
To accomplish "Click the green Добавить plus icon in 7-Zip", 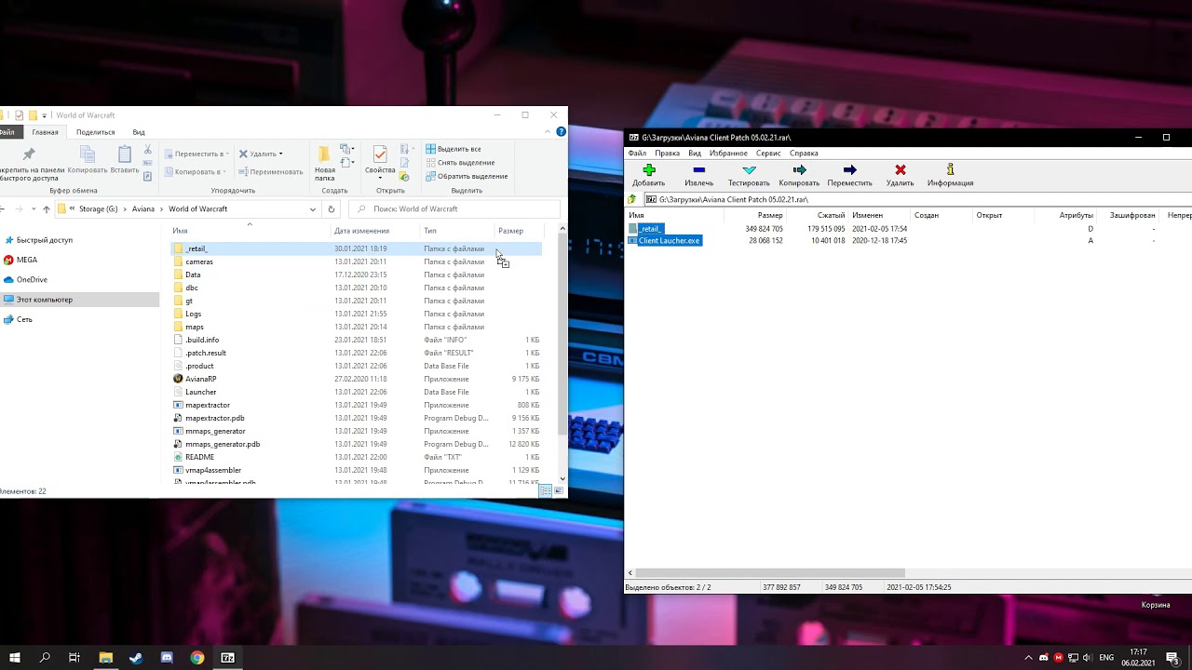I will pyautogui.click(x=649, y=170).
